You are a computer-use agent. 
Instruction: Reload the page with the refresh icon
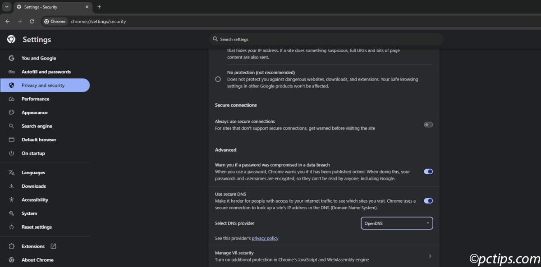(32, 21)
